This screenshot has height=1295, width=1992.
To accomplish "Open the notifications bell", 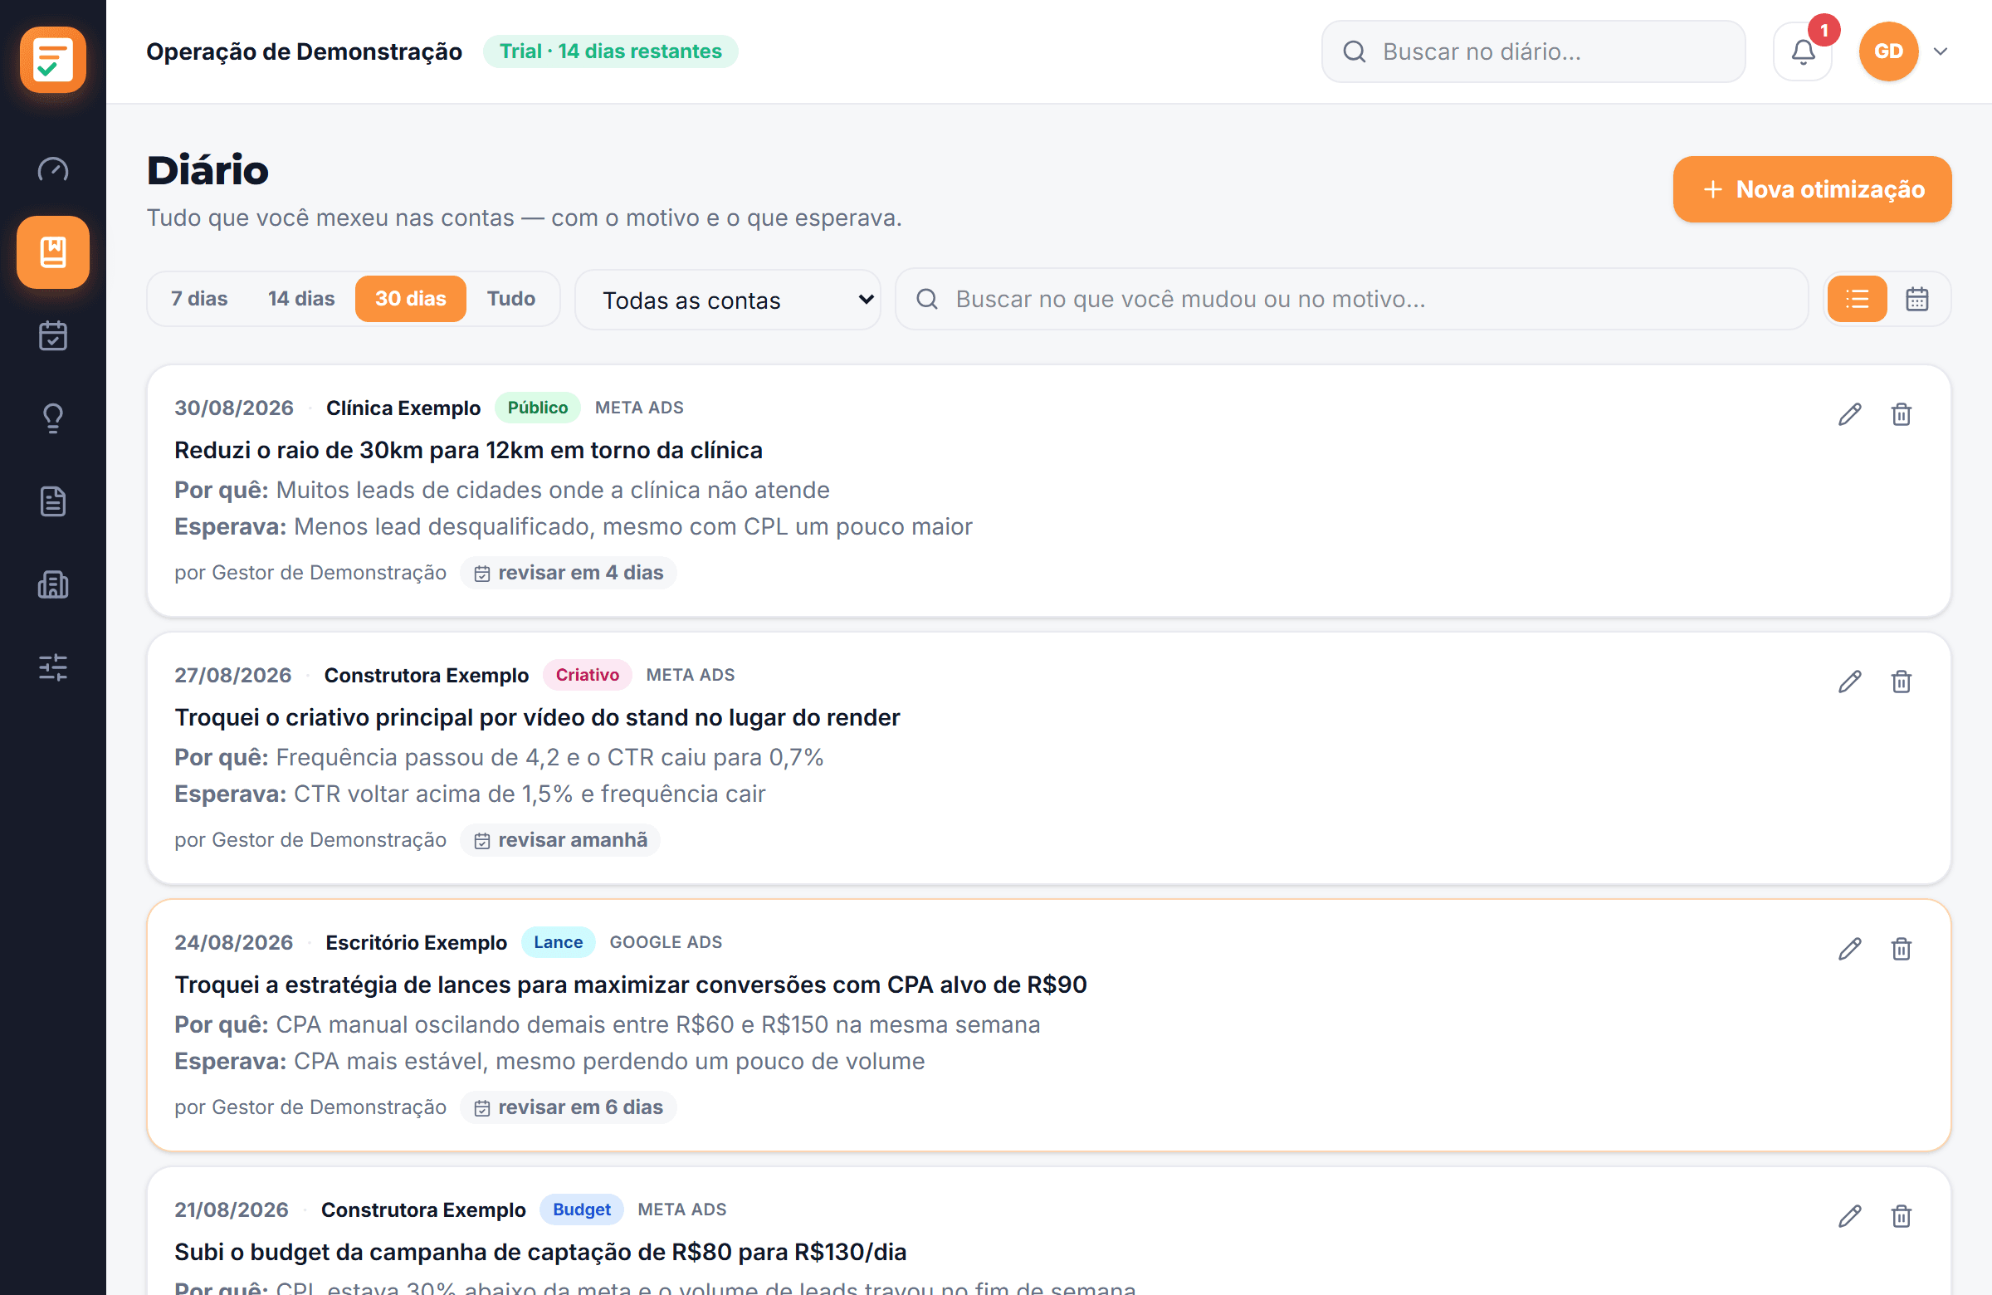I will [x=1803, y=51].
